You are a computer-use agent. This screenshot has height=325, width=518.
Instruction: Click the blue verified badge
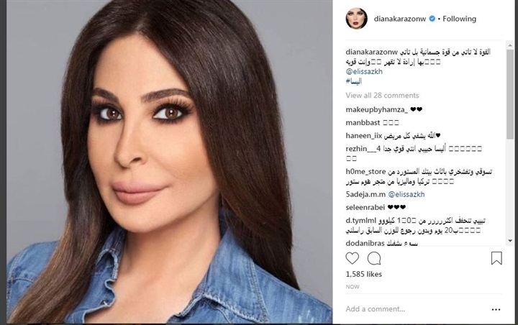coord(432,19)
